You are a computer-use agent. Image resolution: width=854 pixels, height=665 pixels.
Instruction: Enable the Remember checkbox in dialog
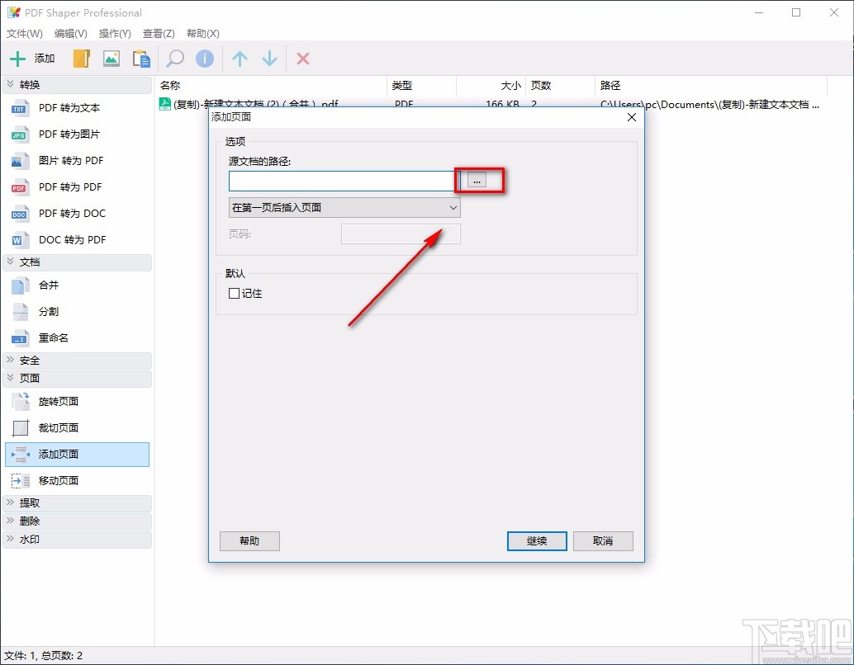(x=234, y=293)
